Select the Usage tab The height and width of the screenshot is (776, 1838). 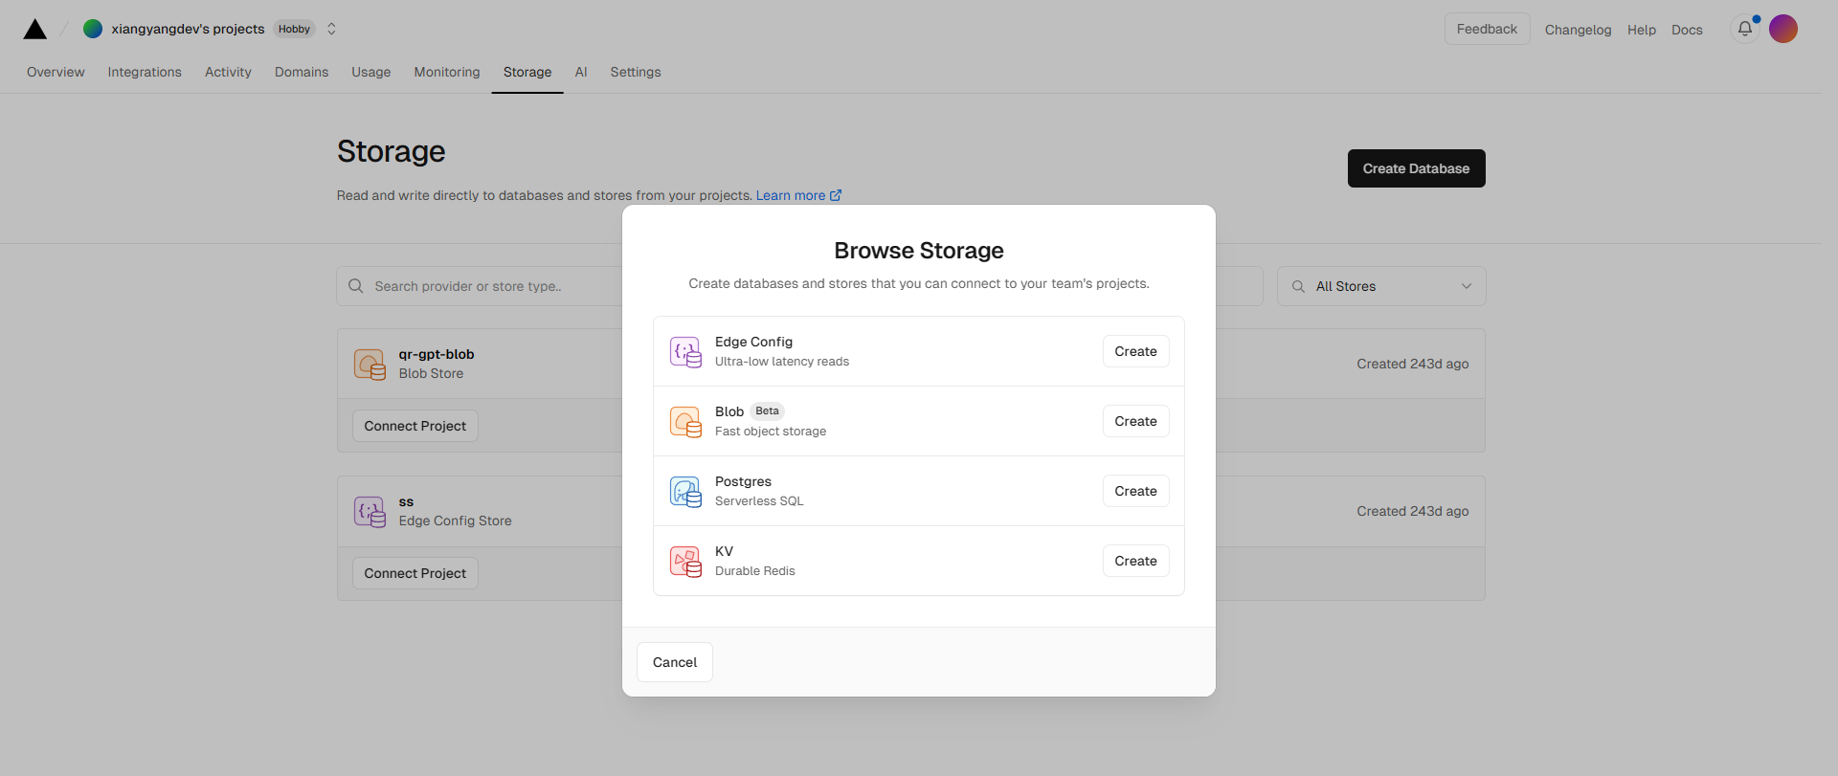(x=370, y=72)
